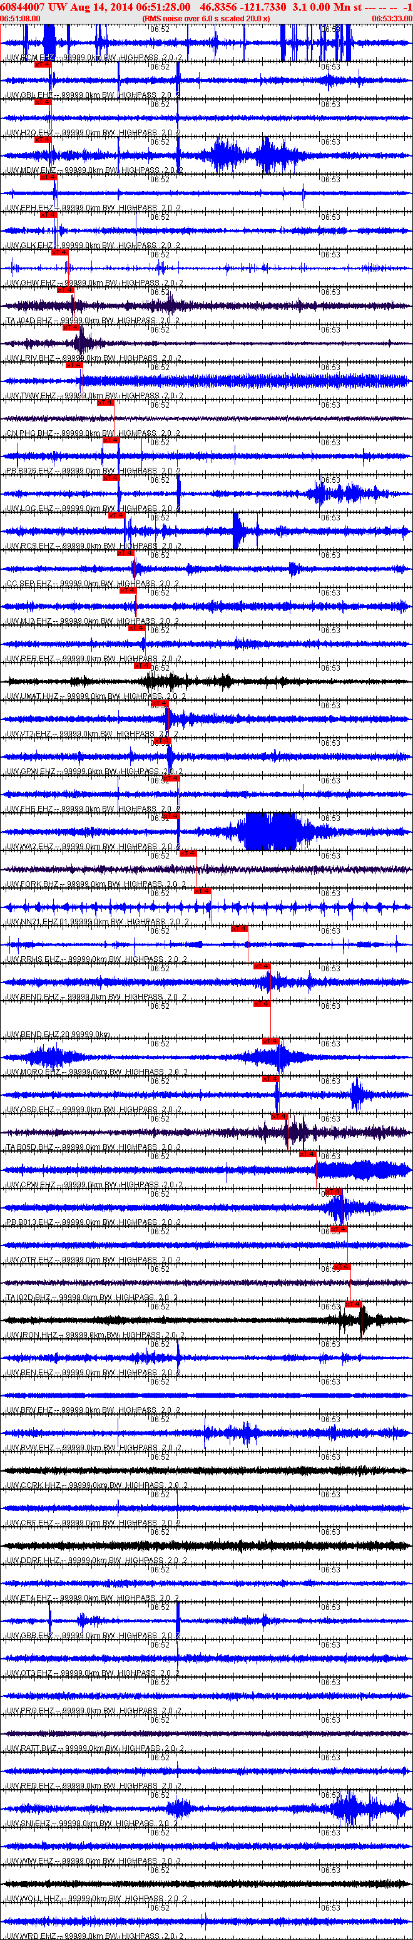
Task: Select the UW.OBL.EHZ station label
Action: (29, 95)
